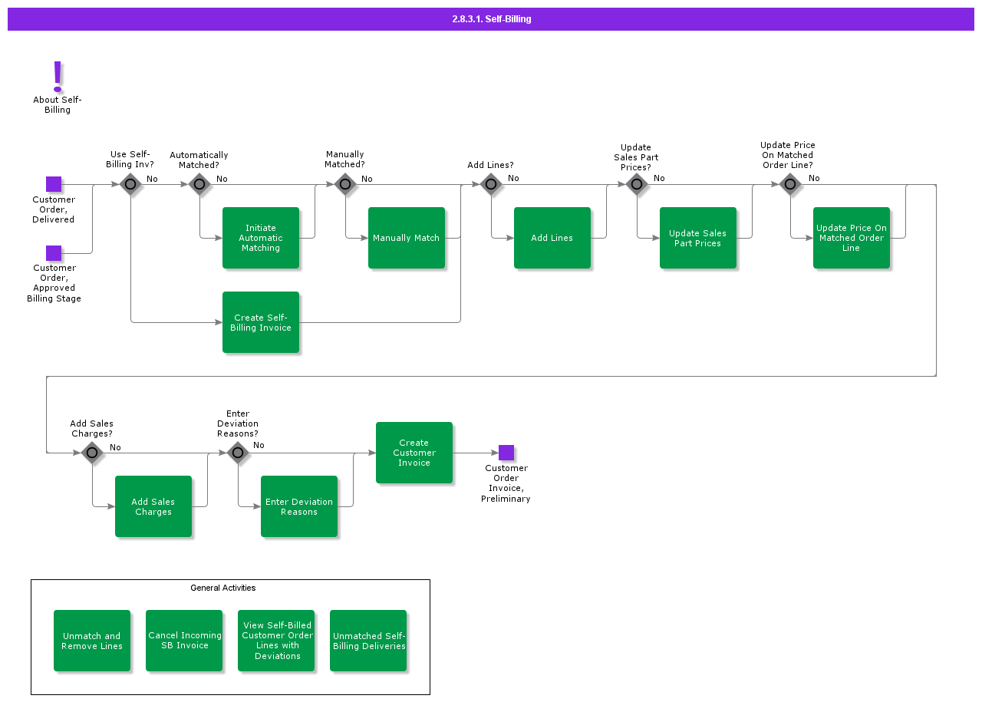Open the Cancel Incoming SB Invoice activity
Image resolution: width=982 pixels, height=702 pixels.
pos(184,641)
